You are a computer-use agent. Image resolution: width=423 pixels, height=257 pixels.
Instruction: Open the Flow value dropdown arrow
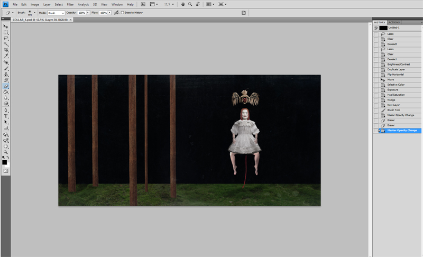(109, 12)
